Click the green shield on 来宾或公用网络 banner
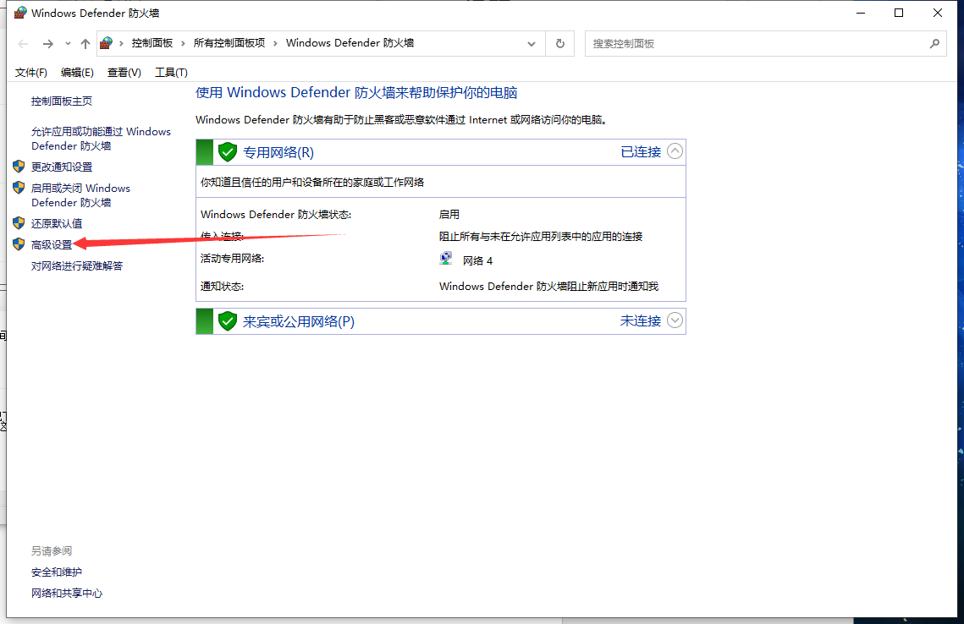The height and width of the screenshot is (624, 964). point(228,321)
